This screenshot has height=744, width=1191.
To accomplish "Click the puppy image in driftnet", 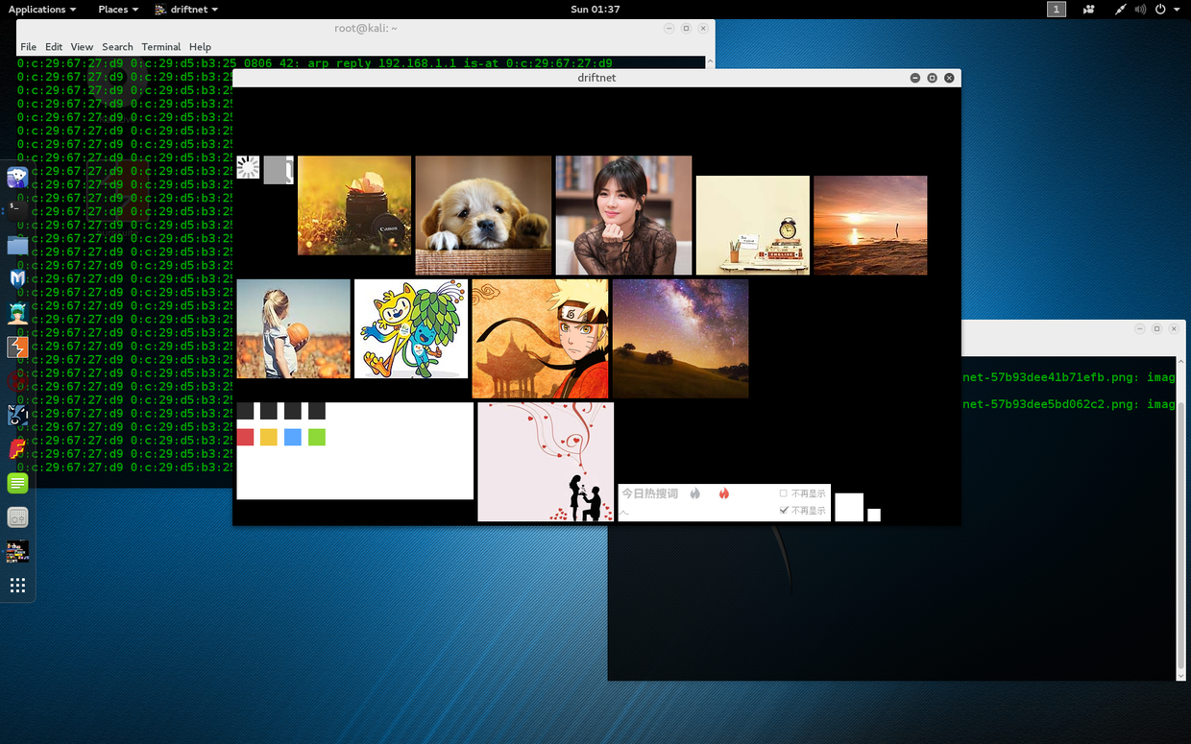I will pyautogui.click(x=483, y=215).
